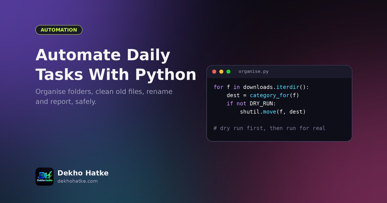The height and width of the screenshot is (203, 387).
Task: Click the yellow minimize dot in code window
Action: point(221,72)
